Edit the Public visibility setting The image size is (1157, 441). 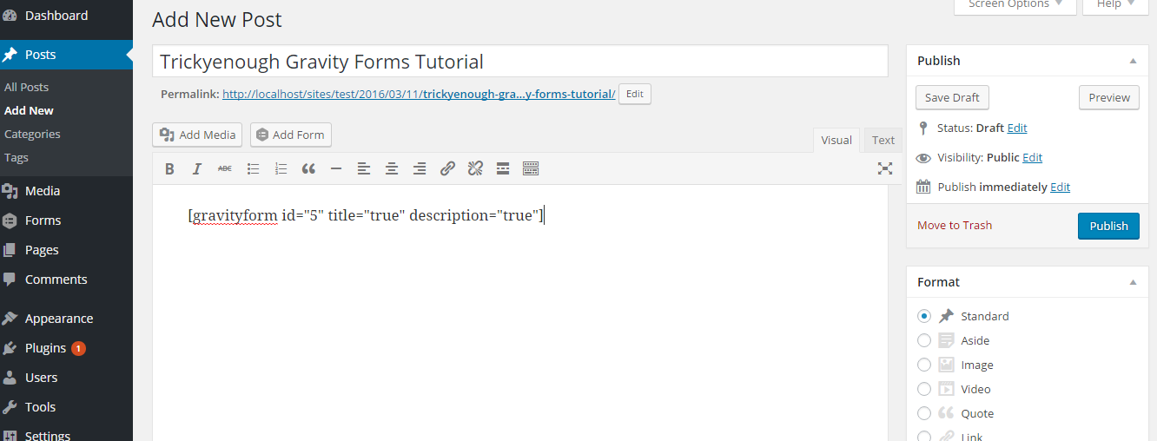point(1032,158)
